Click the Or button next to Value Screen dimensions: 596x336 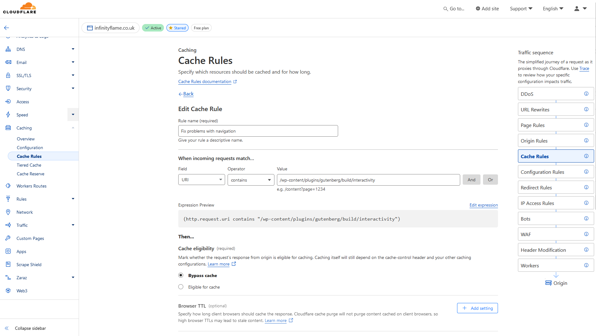(490, 180)
